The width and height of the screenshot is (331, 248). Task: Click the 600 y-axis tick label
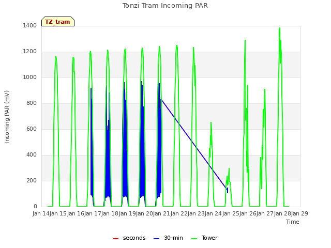32,129
